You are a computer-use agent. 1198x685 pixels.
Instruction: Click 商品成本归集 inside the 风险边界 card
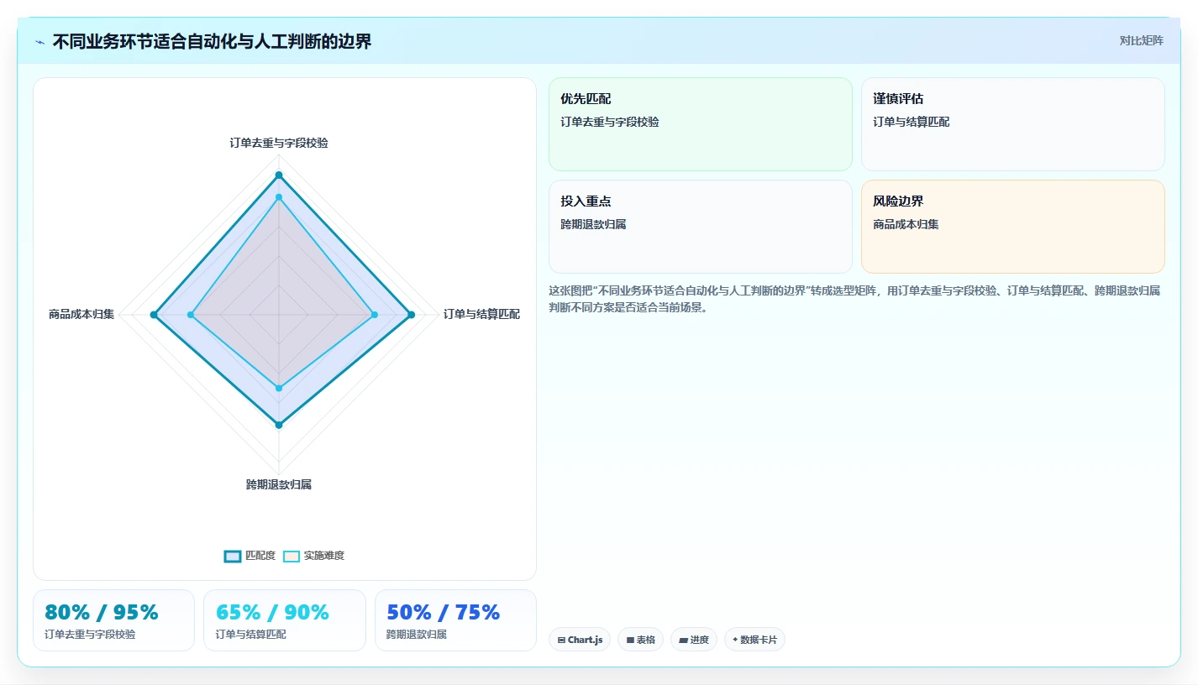(906, 224)
